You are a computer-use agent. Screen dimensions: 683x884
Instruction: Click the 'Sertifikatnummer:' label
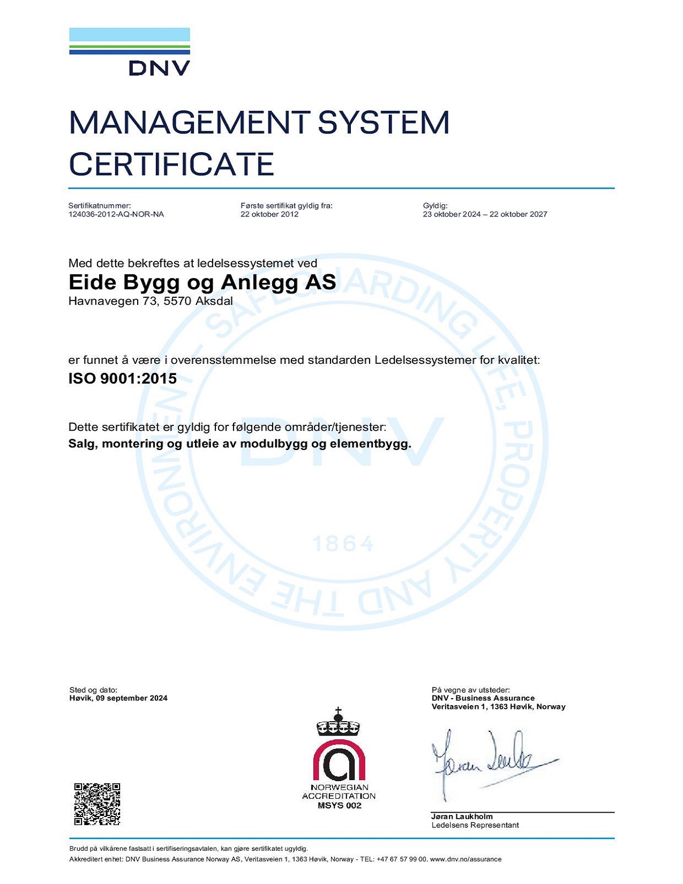click(x=100, y=206)
